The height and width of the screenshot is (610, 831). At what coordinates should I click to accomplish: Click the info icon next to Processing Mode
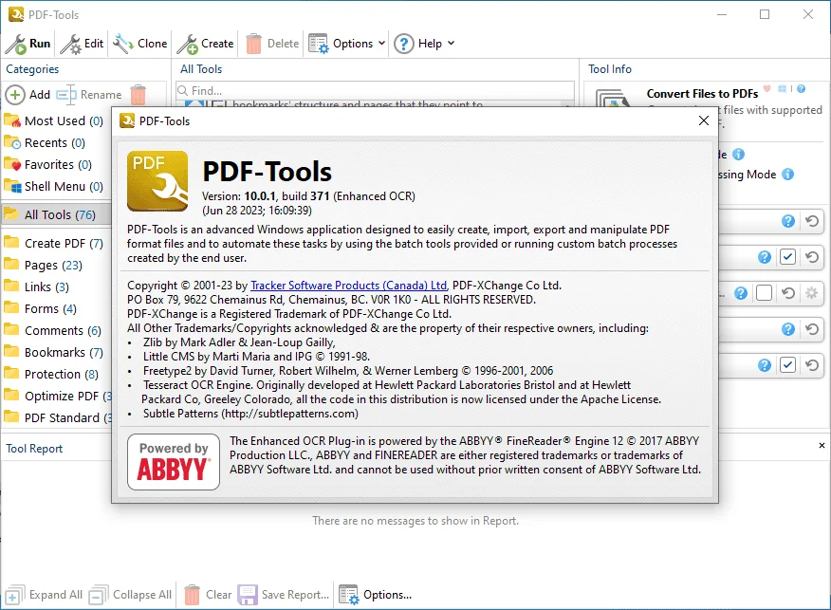pos(788,175)
